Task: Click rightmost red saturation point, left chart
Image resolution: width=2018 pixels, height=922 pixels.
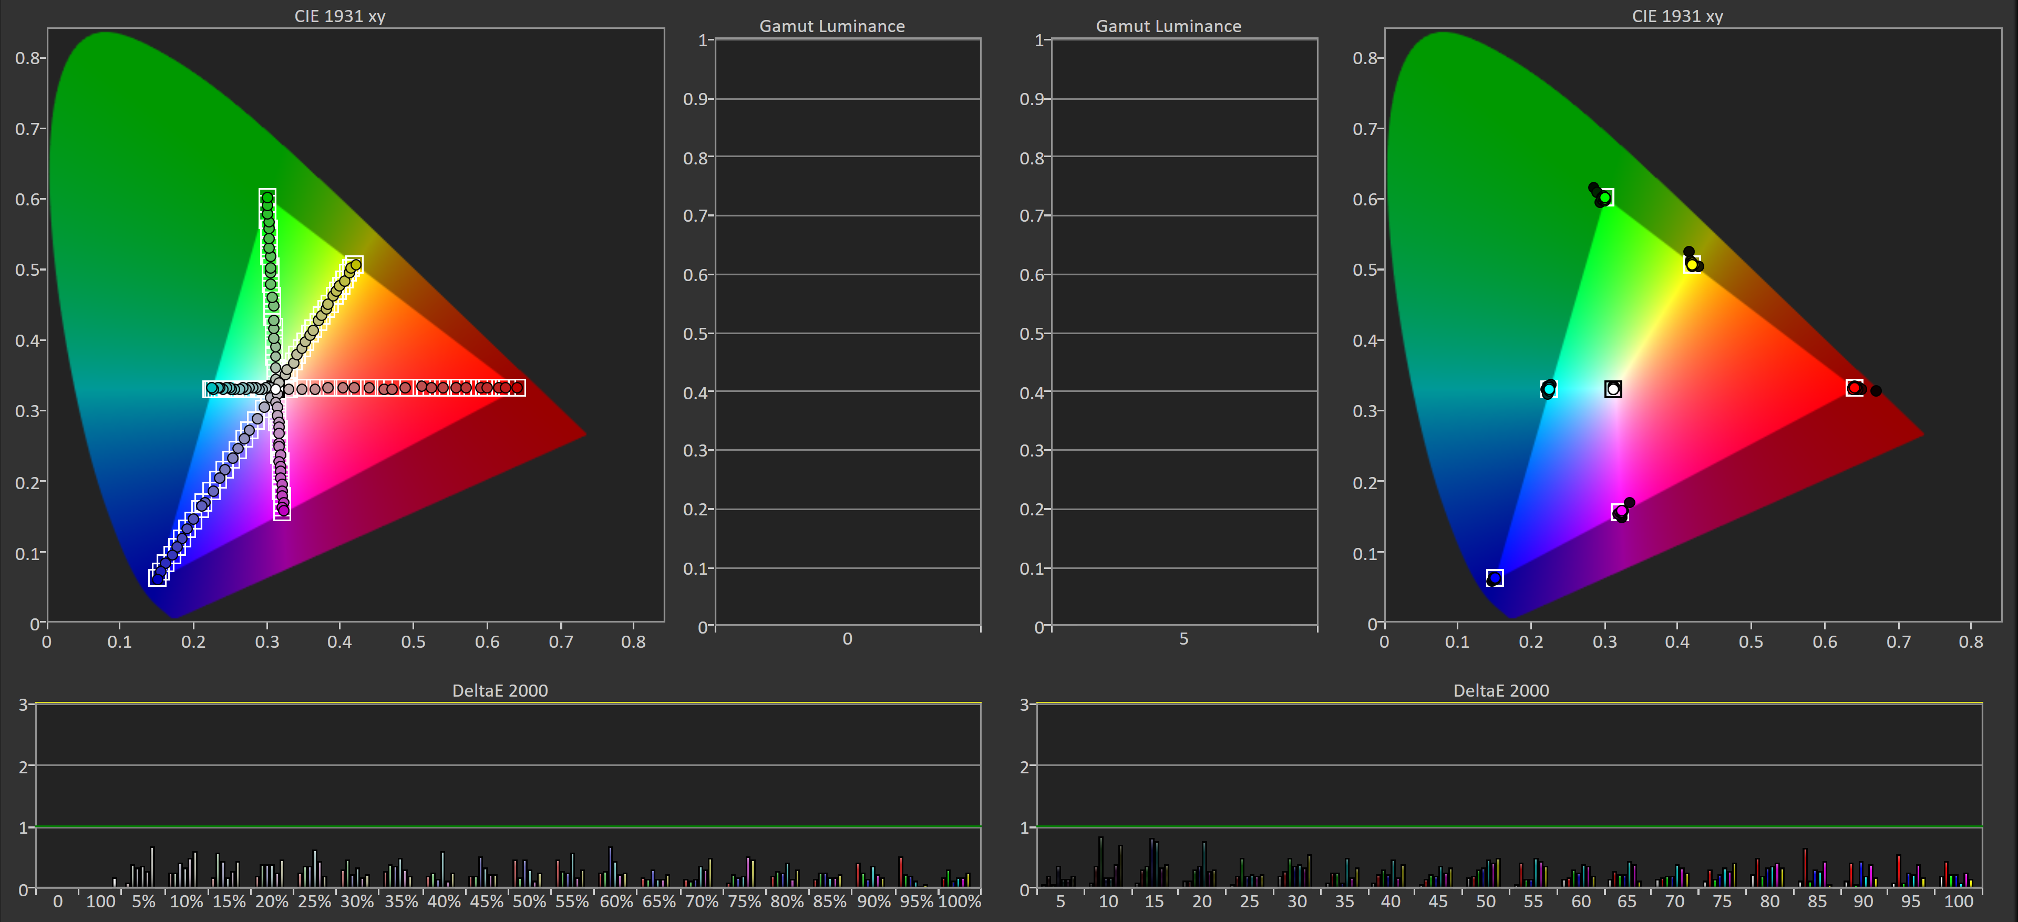Action: click(516, 388)
